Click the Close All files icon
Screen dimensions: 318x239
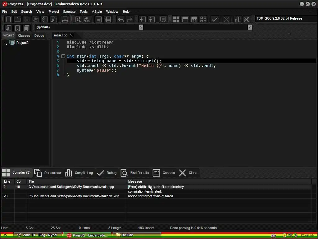(53, 20)
